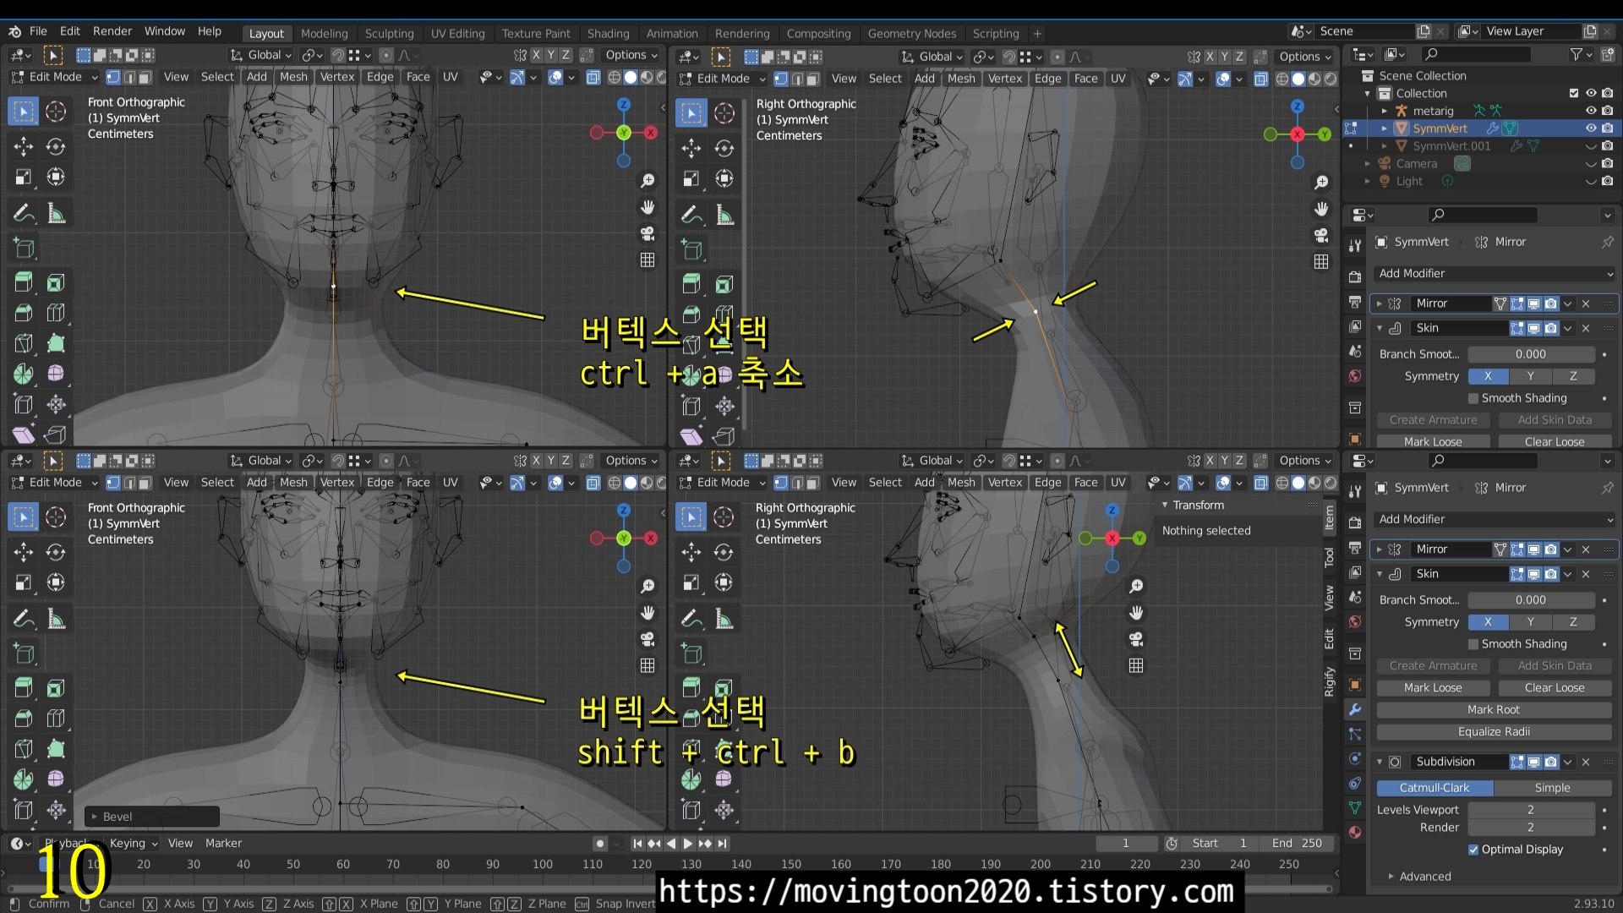Toggle camera view in top-left viewport
1623x913 pixels.
pyautogui.click(x=648, y=233)
